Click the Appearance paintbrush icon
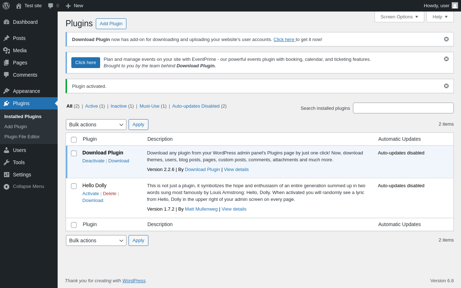 pos(6,91)
